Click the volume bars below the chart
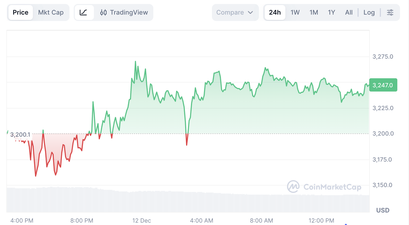 [x=186, y=202]
